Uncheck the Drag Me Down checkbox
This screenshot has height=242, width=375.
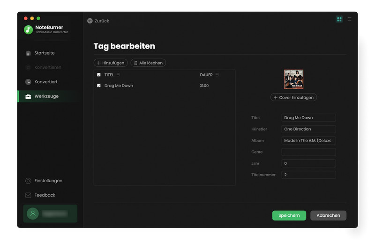[99, 85]
